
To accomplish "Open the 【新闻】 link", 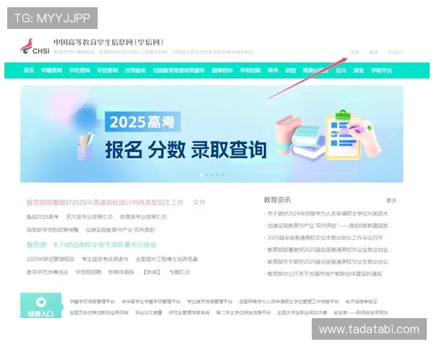I will (152, 272).
